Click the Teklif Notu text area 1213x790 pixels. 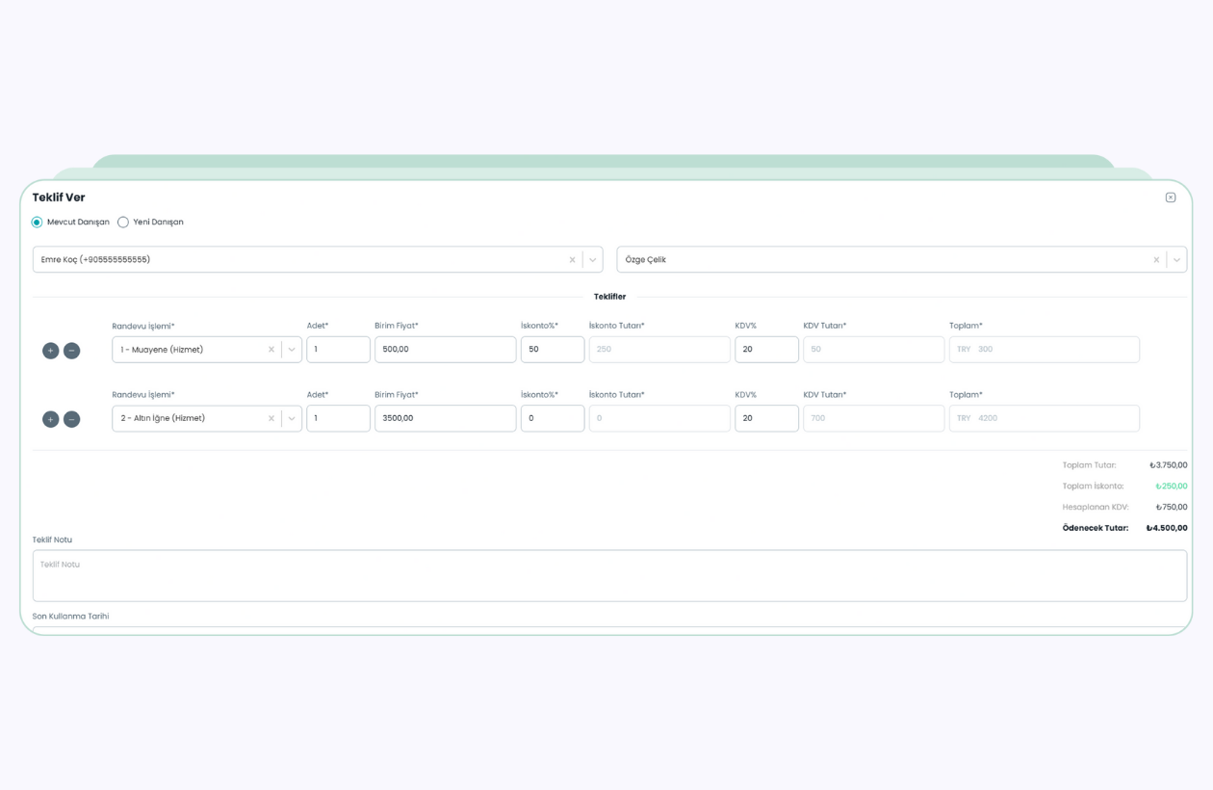(609, 576)
